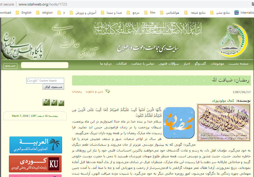The height and width of the screenshot is (177, 254).
Task: Click the tag icon beside دین و دعوت
Action: click(107, 91)
